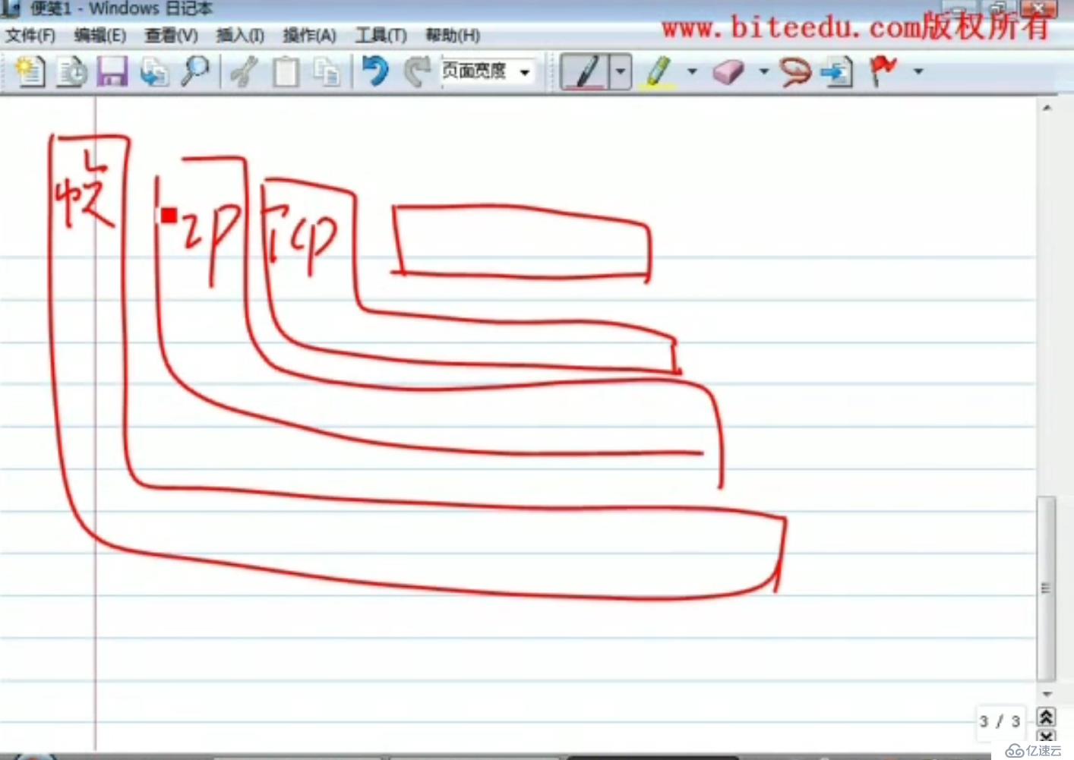
Task: Open the 编辑(E) menu
Action: click(x=100, y=35)
